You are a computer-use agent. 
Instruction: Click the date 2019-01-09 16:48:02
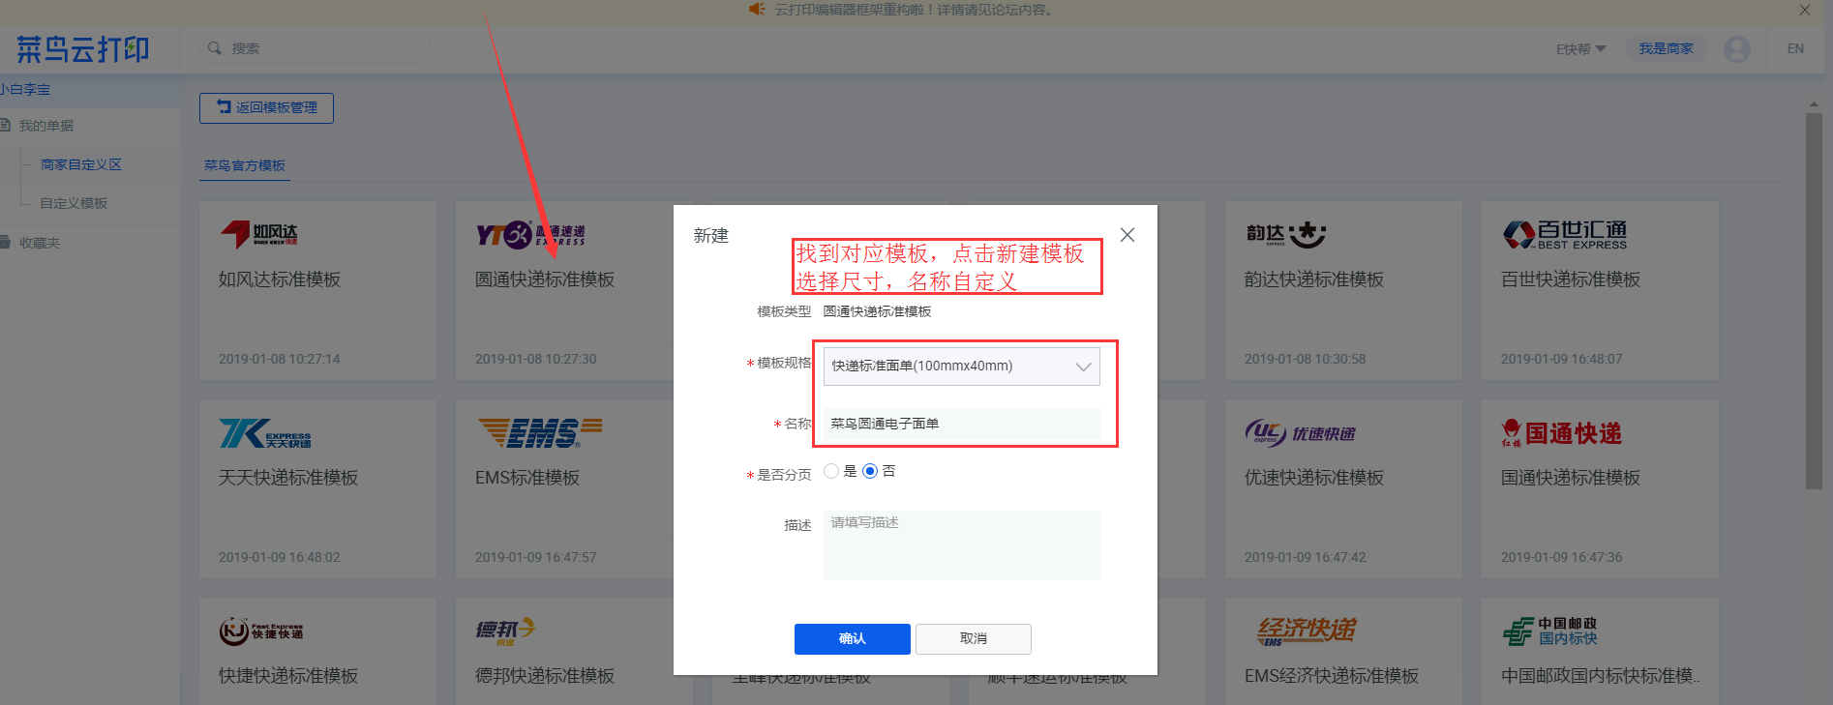point(280,557)
